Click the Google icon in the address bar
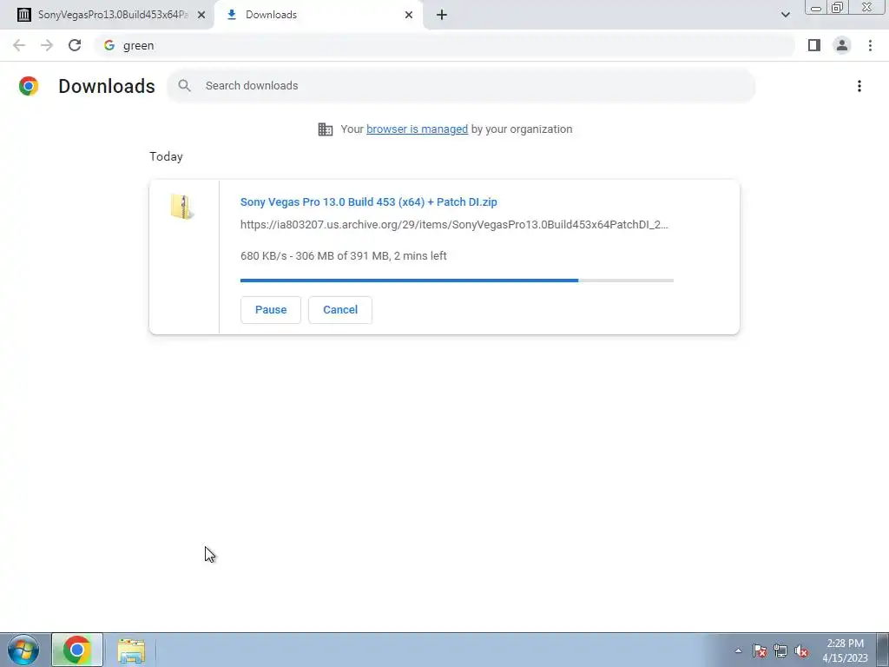 pos(109,45)
